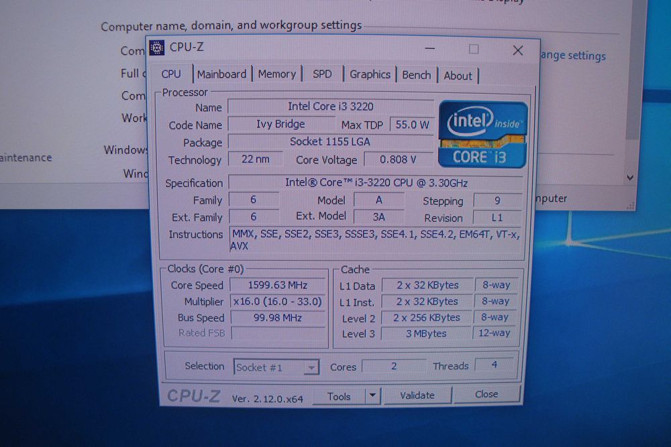This screenshot has height=447, width=671.
Task: Click the Level 3 value '3 MBytes'
Action: point(426,333)
